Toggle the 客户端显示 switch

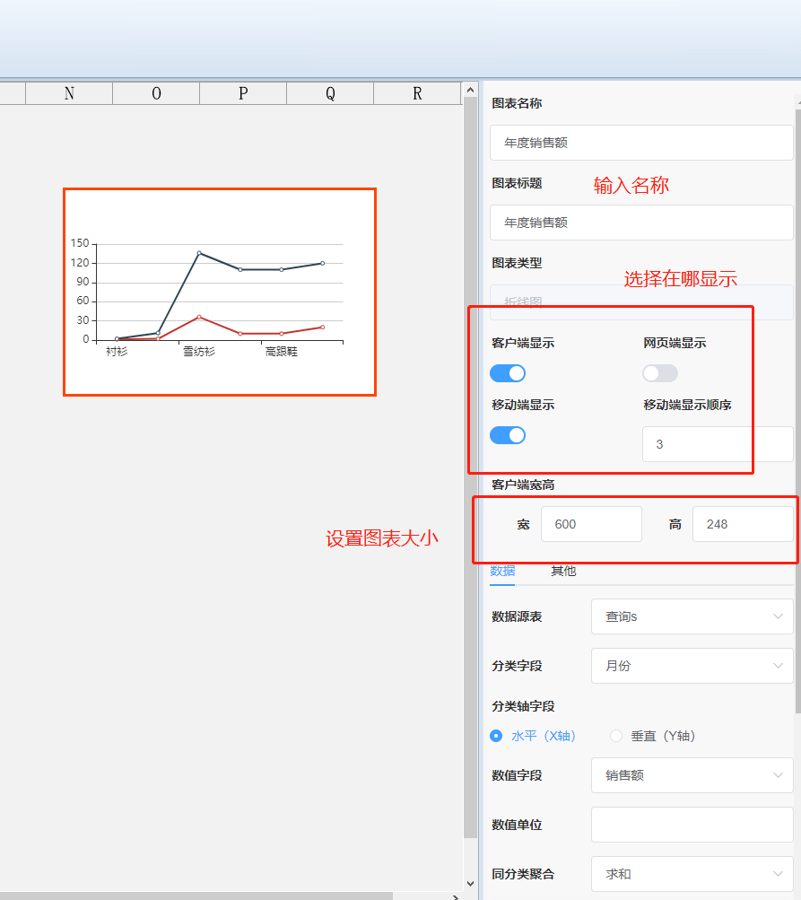pos(508,373)
